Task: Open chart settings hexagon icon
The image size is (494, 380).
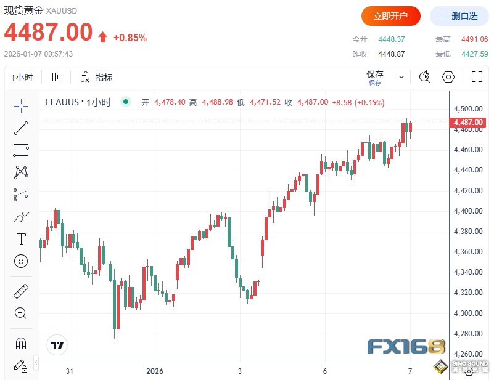Action: click(449, 77)
